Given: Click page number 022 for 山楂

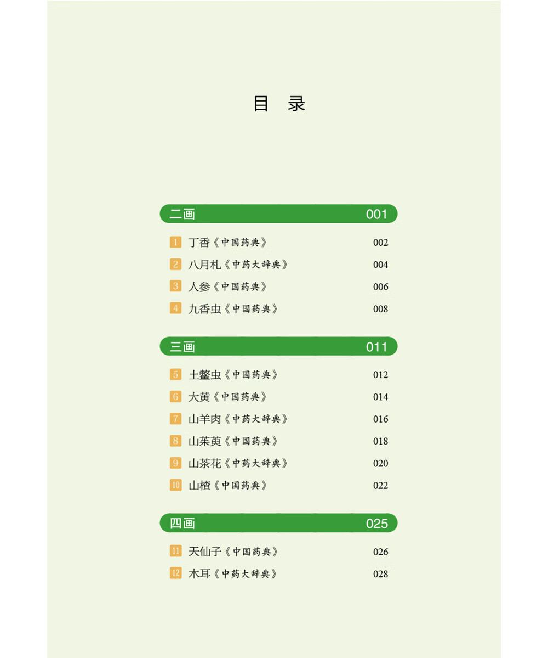Looking at the screenshot, I should [380, 486].
